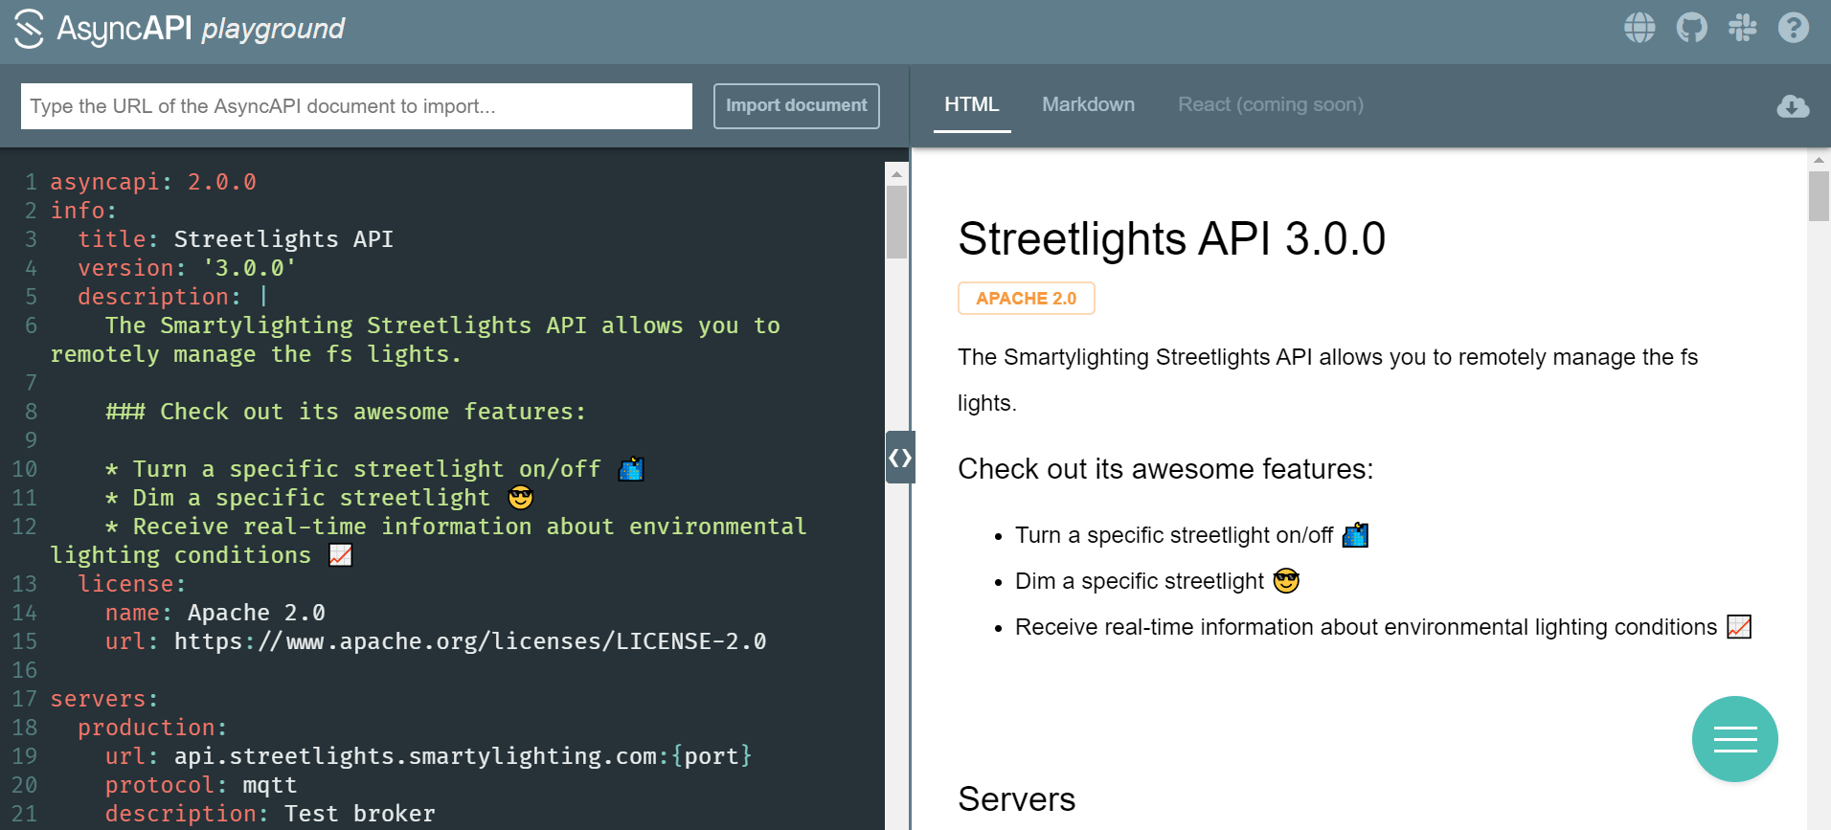Click the AsyncAPI logo icon
Image resolution: width=1831 pixels, height=830 pixels.
click(x=29, y=29)
